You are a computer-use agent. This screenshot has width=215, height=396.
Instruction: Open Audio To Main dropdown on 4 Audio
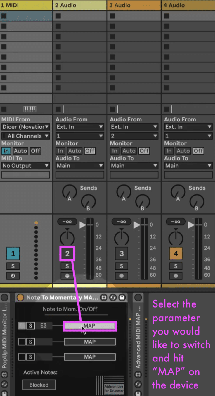pyautogui.click(x=188, y=166)
